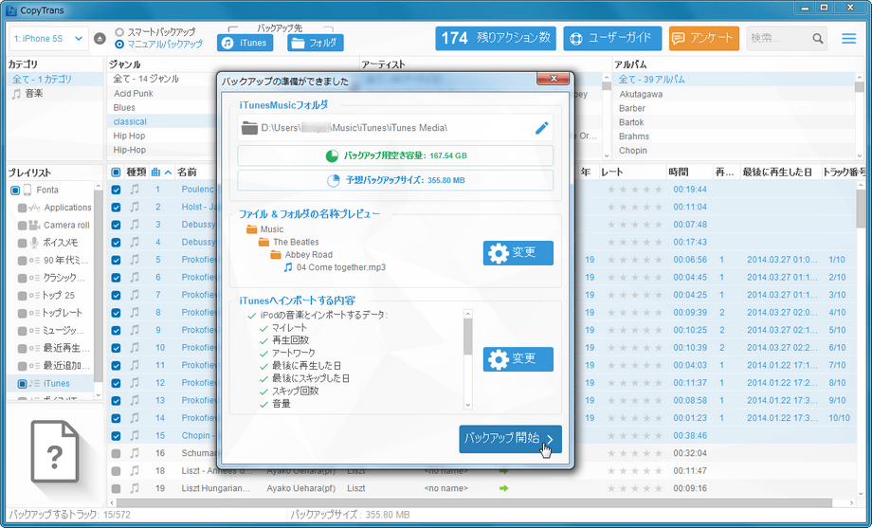This screenshot has width=872, height=528.
Task: Open the 1: iPhone 5S device dropdown
Action: click(x=48, y=39)
